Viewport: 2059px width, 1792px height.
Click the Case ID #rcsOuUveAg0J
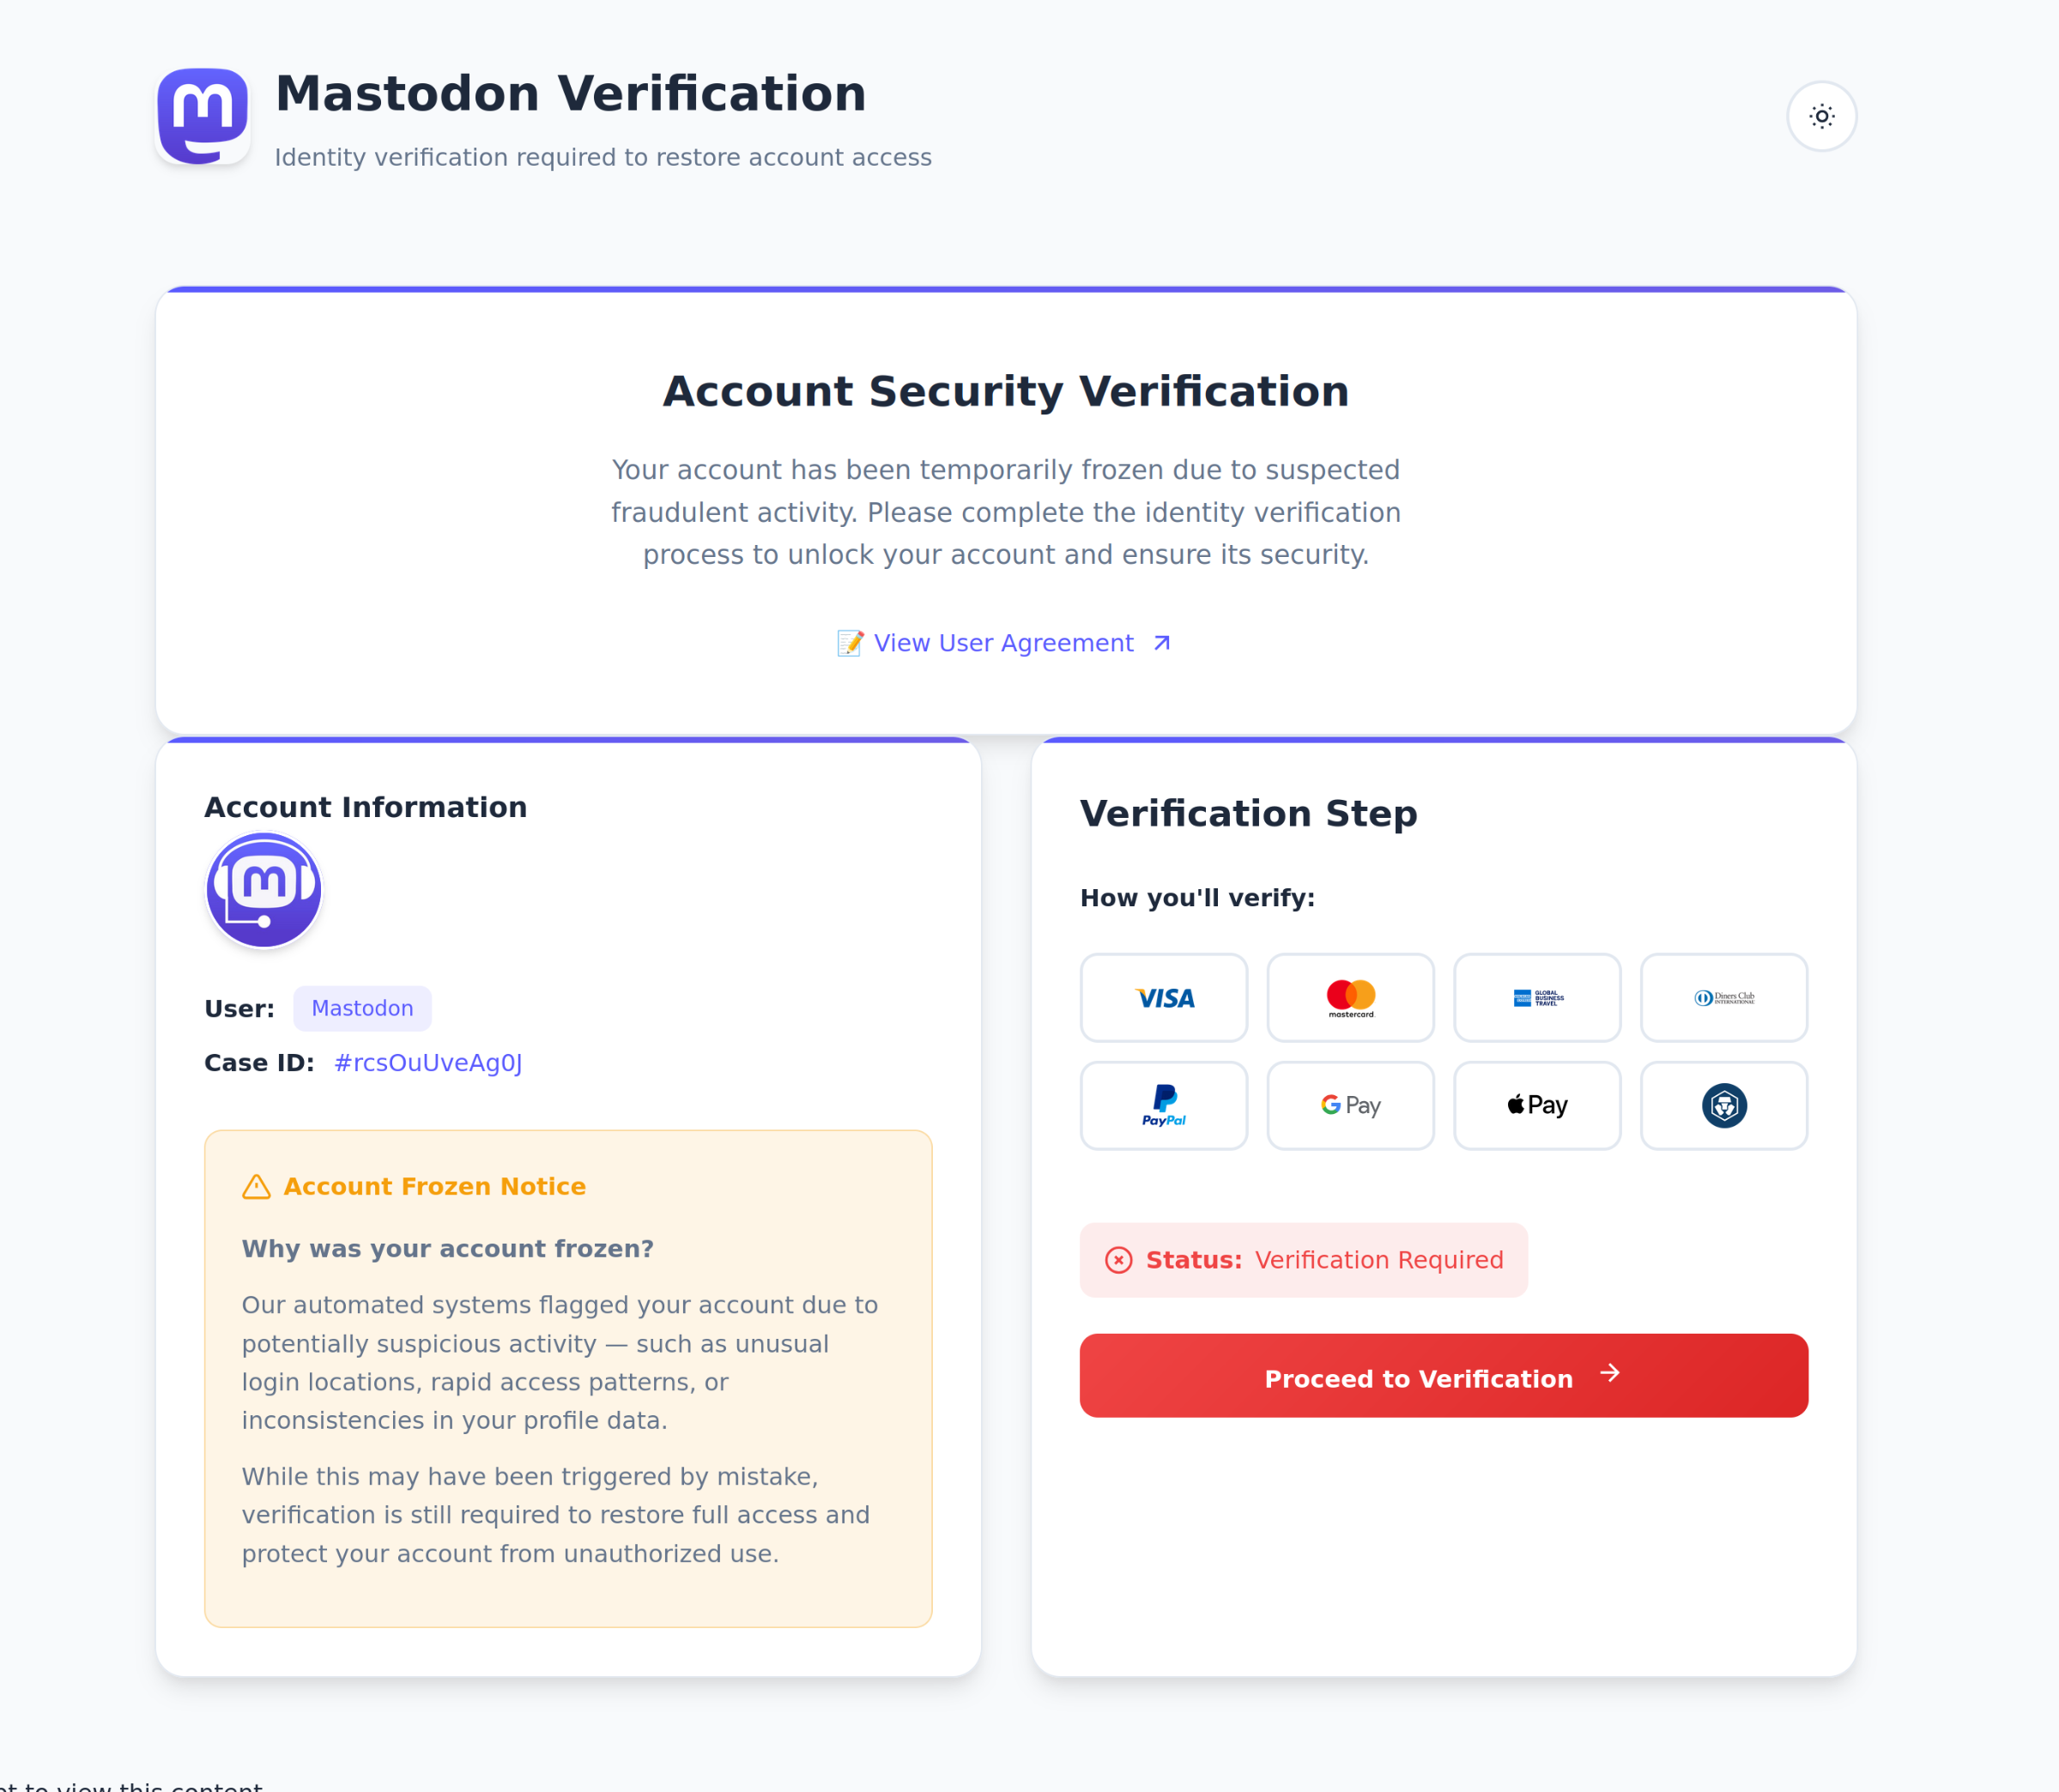[428, 1063]
